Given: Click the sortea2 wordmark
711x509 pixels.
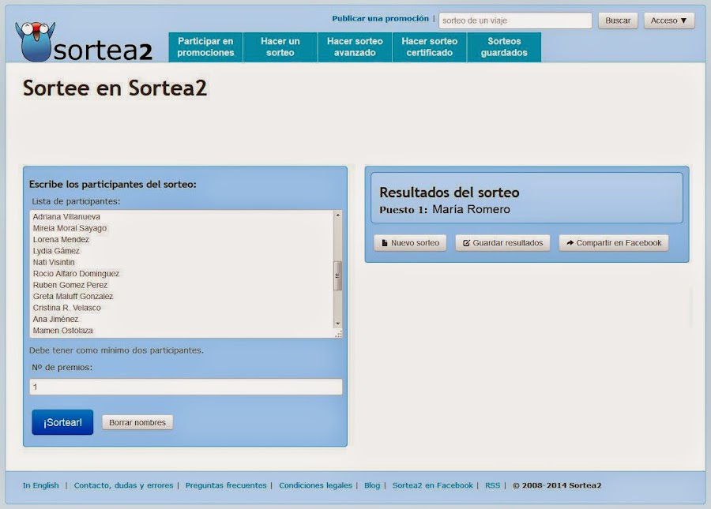Looking at the screenshot, I should 103,50.
